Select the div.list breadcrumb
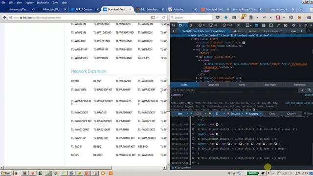Viewport: 313px width, 176px height. [238, 31]
